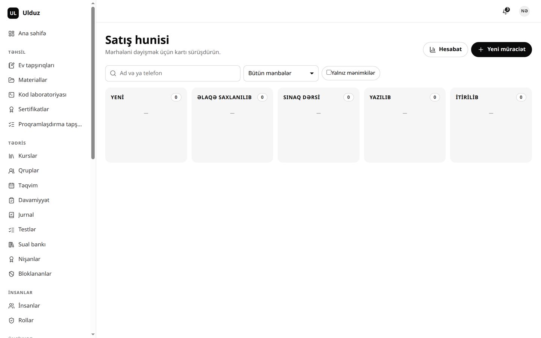Go to Ana səhifə
The image size is (541, 338).
45,33
